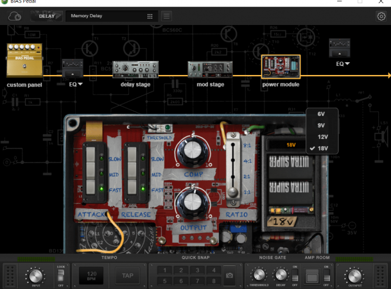Viewport: 391px width, 289px height.
Task: Toggle the input LOCK switch
Action: click(x=61, y=276)
